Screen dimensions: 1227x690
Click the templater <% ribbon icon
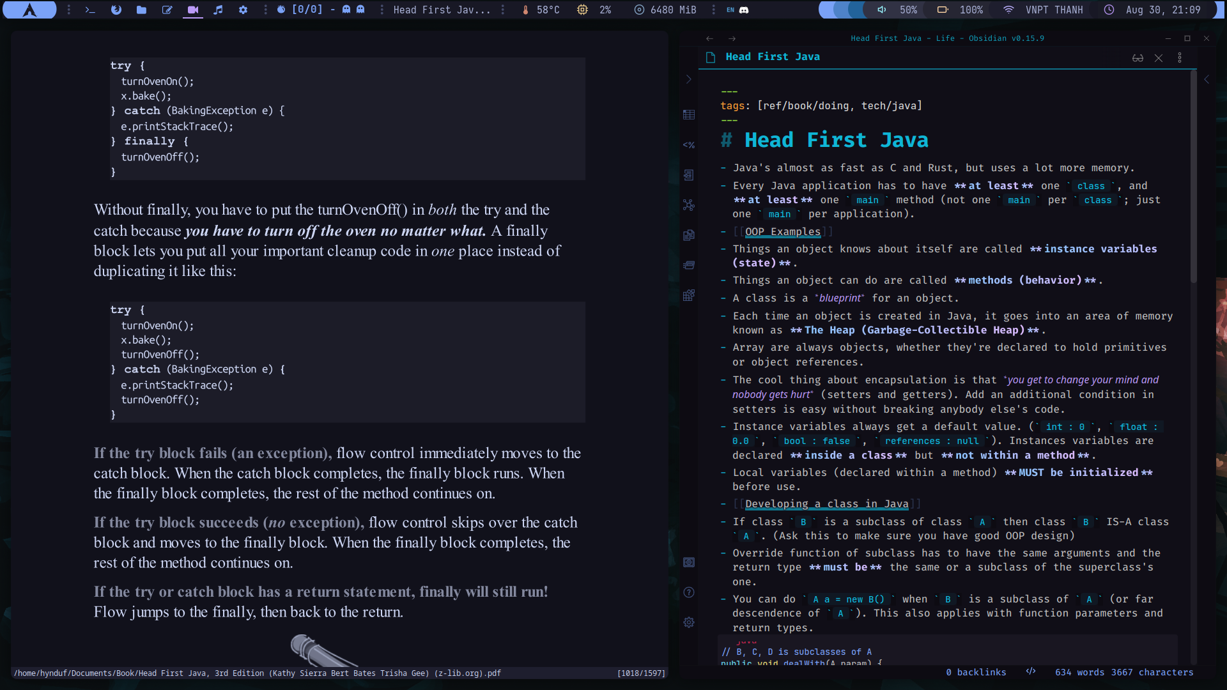(x=688, y=145)
